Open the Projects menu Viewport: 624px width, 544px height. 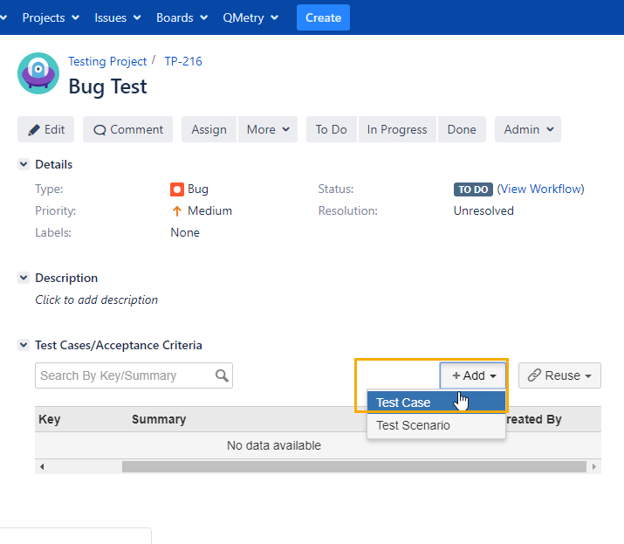pos(51,17)
